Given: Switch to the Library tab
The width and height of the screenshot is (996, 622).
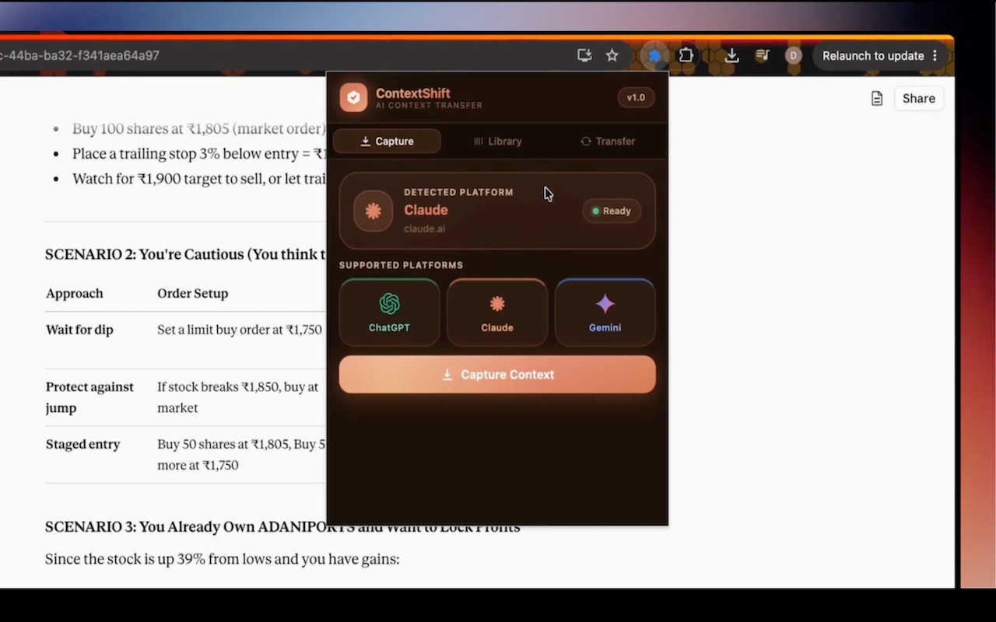Looking at the screenshot, I should pos(497,142).
